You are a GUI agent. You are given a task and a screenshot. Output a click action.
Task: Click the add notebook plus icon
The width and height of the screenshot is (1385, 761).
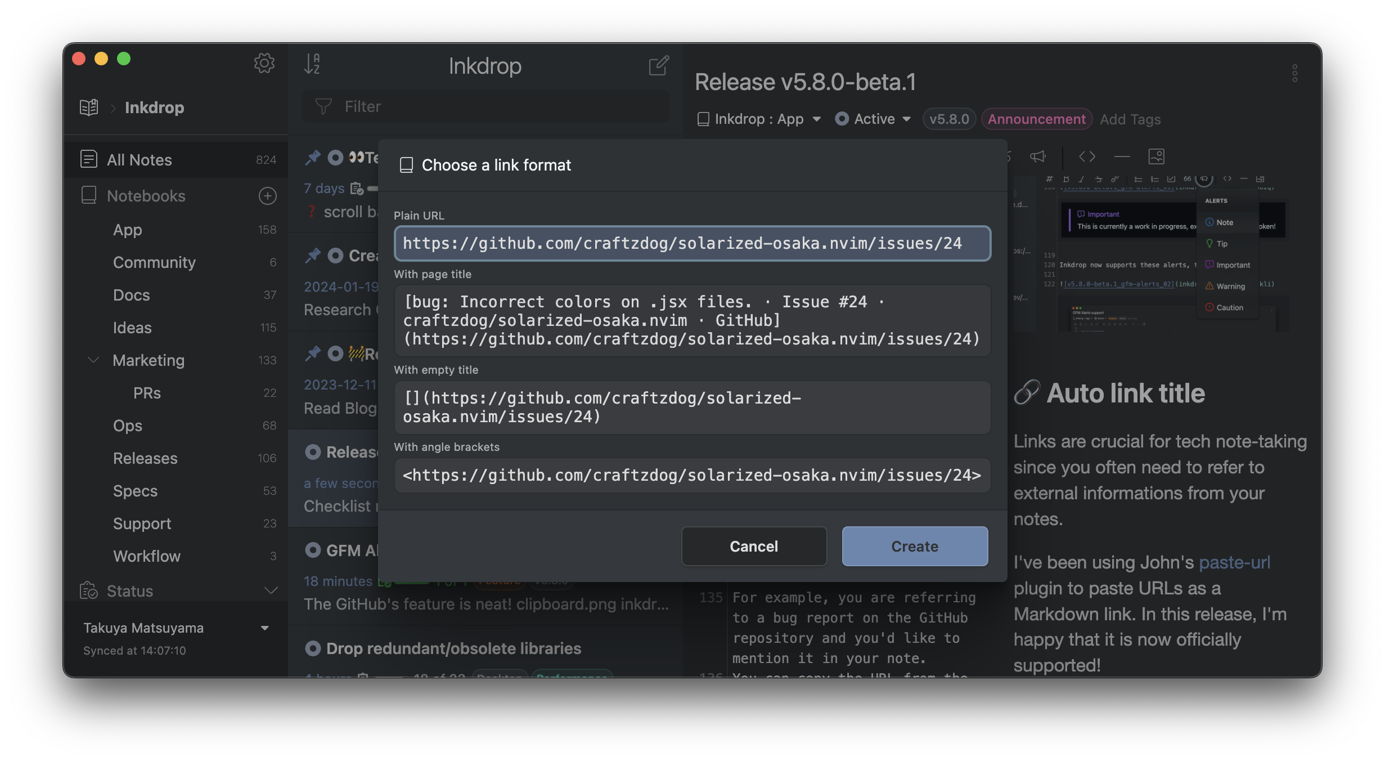click(x=267, y=196)
